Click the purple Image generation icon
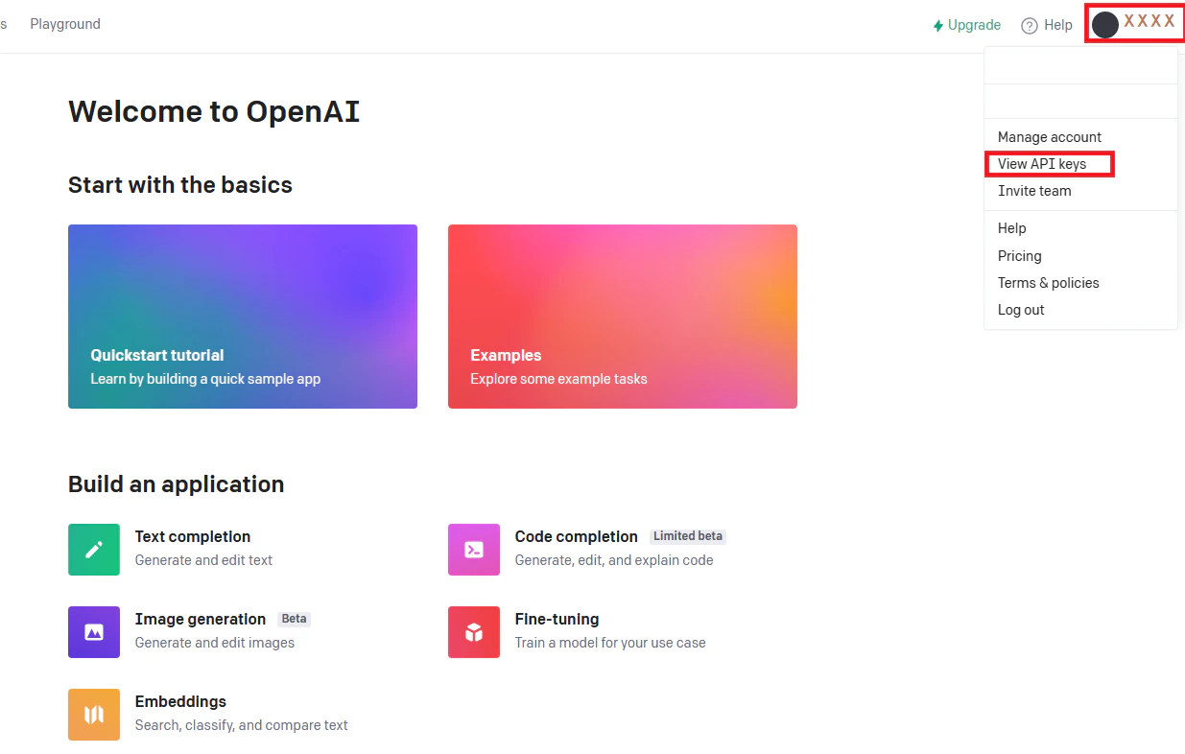 coord(94,632)
